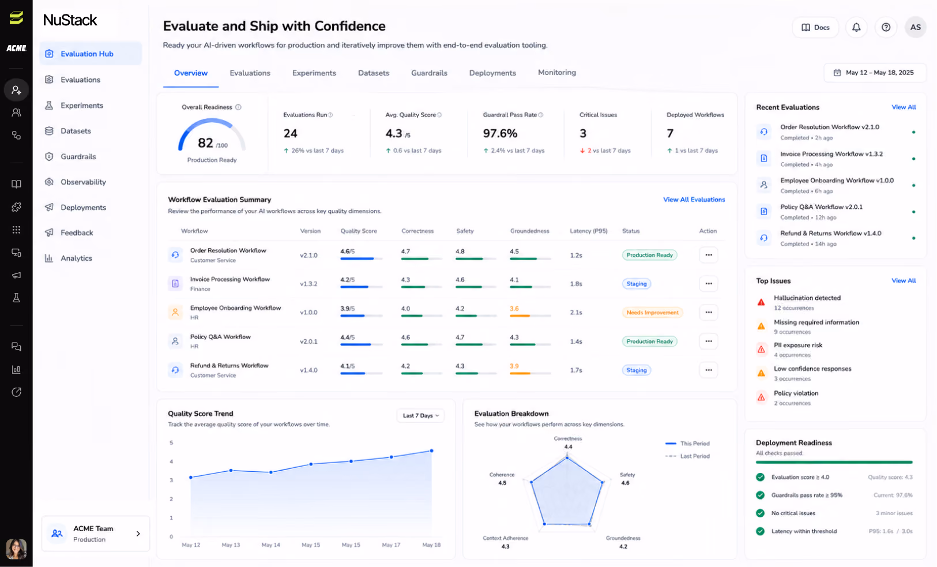Viewport: 937px width, 567px height.
Task: Click the Order Resolution Workflow row icon
Action: (x=175, y=254)
